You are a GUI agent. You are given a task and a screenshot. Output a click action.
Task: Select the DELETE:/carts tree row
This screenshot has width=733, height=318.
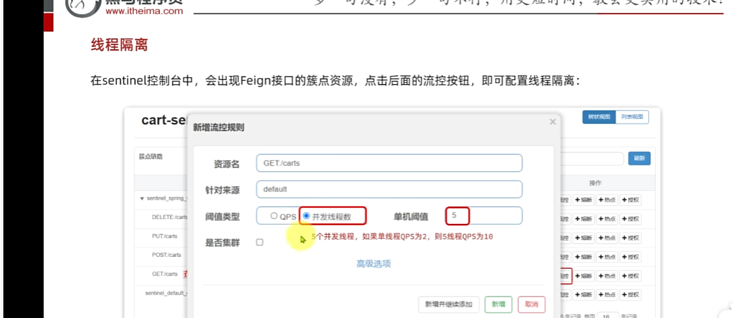tap(169, 217)
